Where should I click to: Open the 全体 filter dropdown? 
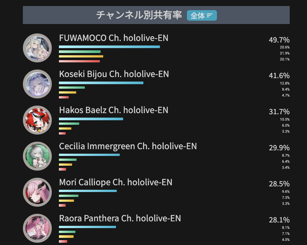pos(202,15)
